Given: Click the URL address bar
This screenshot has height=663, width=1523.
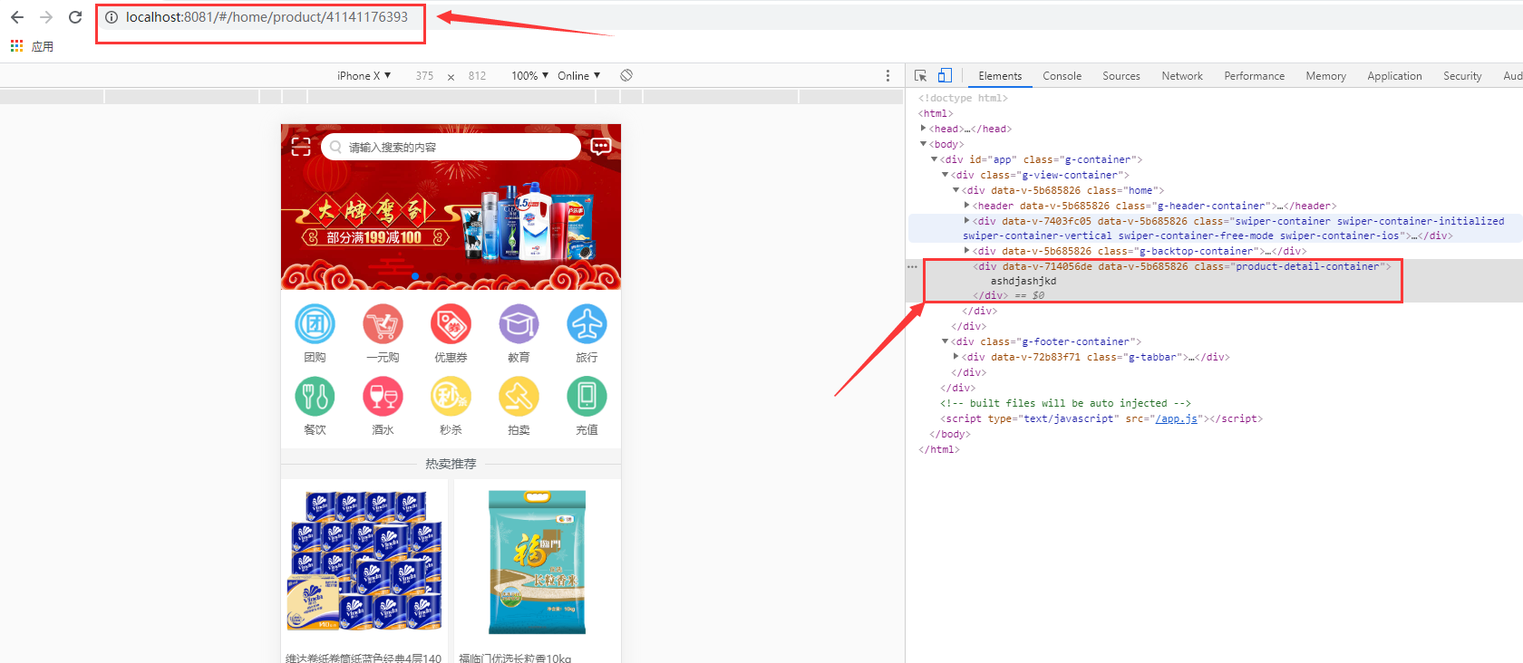Looking at the screenshot, I should point(267,17).
